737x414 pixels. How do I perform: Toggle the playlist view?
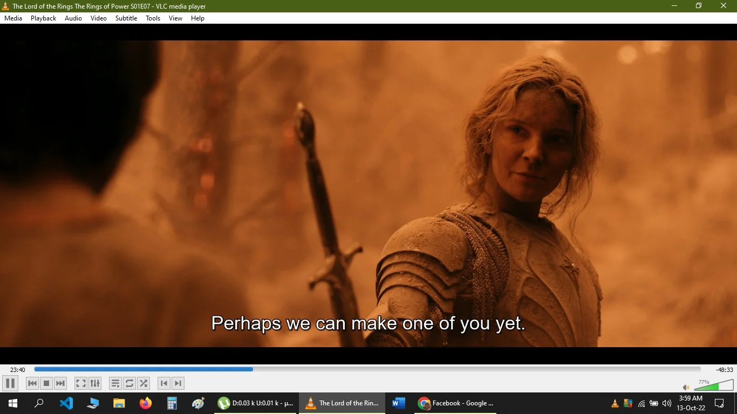[x=115, y=383]
